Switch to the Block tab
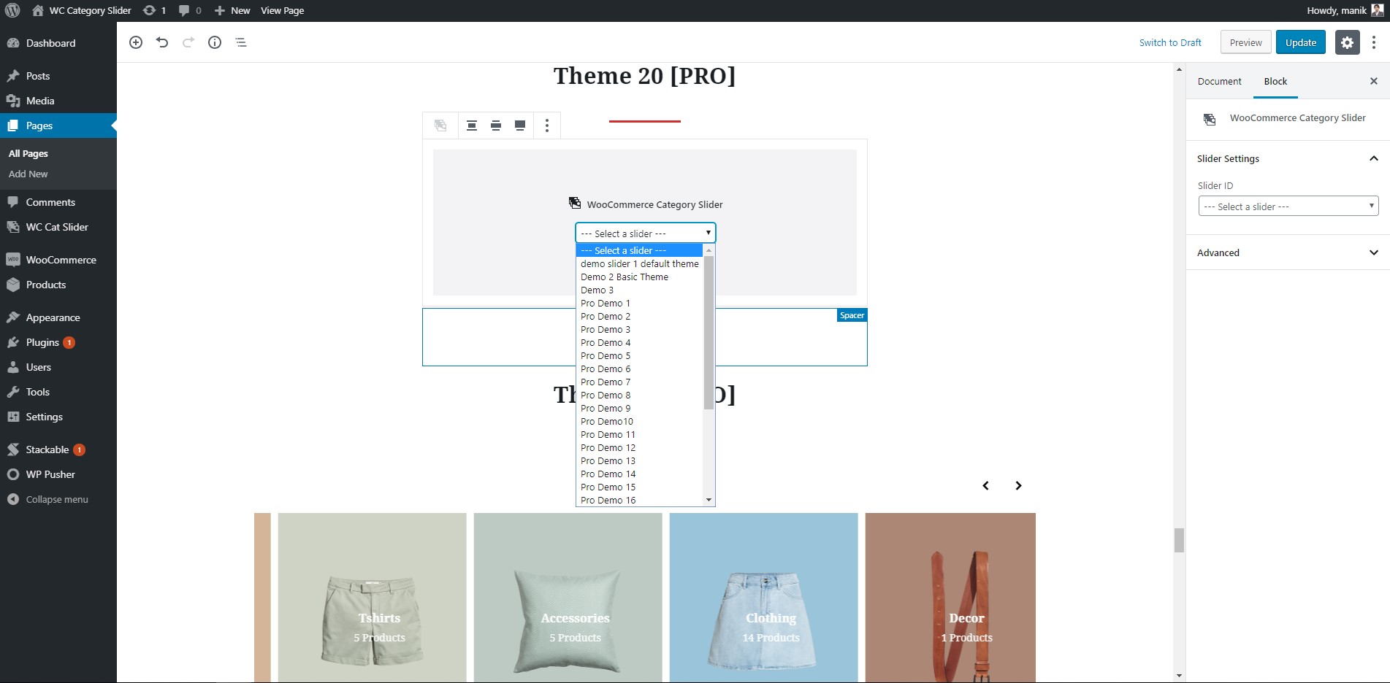 coord(1275,81)
